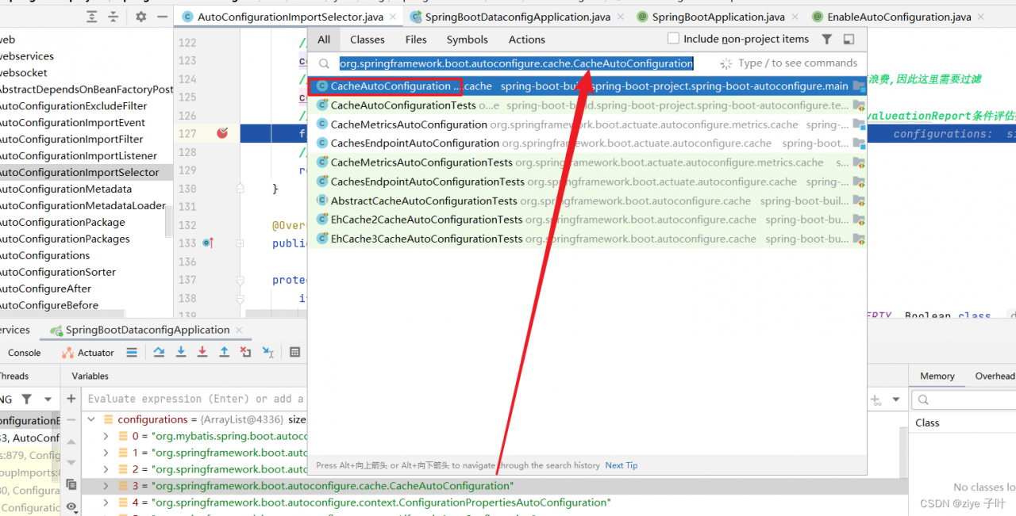Collapse the code fold marker on line 130

(240, 189)
